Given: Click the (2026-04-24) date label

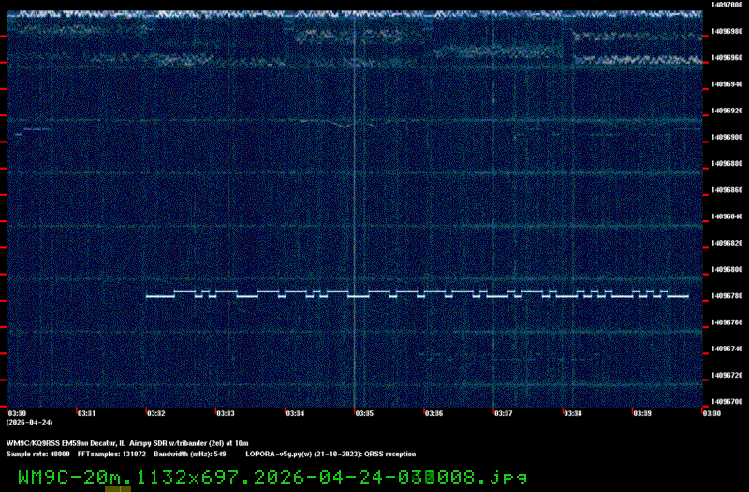Looking at the screenshot, I should pos(25,422).
